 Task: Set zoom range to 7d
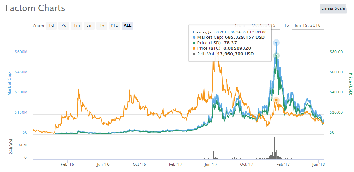[x=64, y=25]
